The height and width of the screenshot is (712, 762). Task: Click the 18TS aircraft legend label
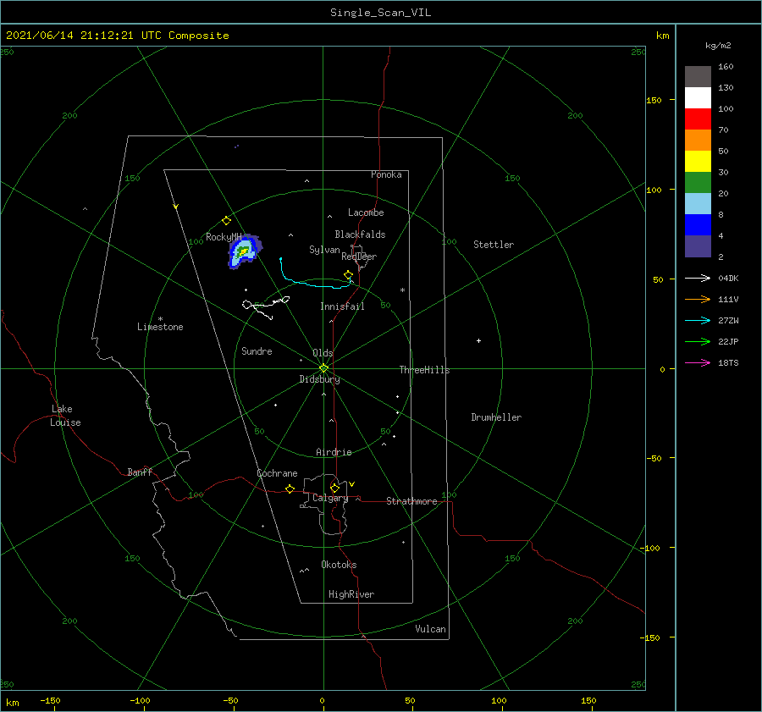(728, 363)
